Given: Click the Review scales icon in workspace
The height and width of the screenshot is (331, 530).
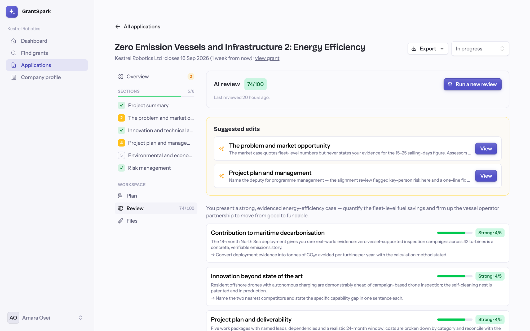Looking at the screenshot, I should (x=121, y=208).
